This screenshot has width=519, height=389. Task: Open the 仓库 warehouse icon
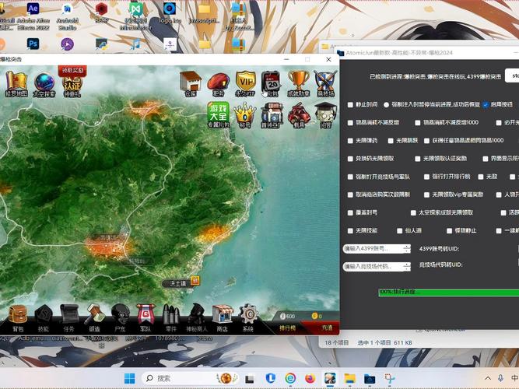[191, 84]
